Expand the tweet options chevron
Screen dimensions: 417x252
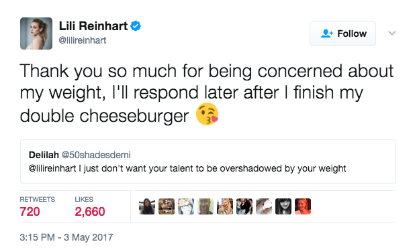[391, 34]
